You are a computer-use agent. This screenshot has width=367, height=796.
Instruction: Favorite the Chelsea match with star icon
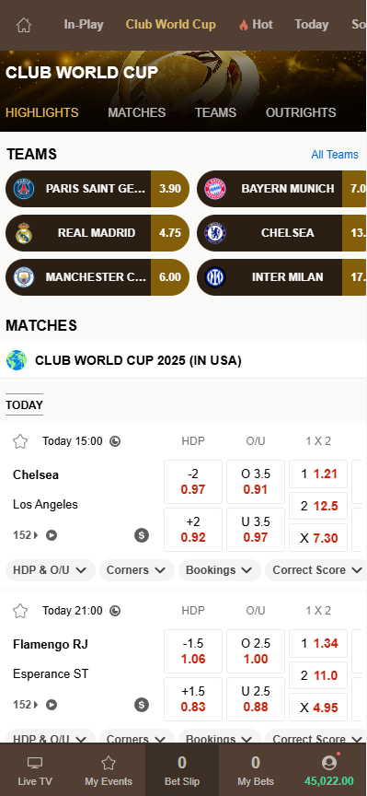pyautogui.click(x=20, y=441)
